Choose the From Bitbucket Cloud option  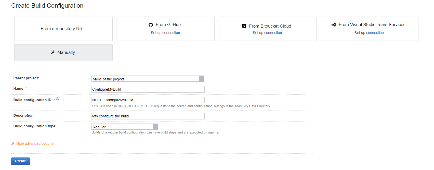(x=270, y=26)
